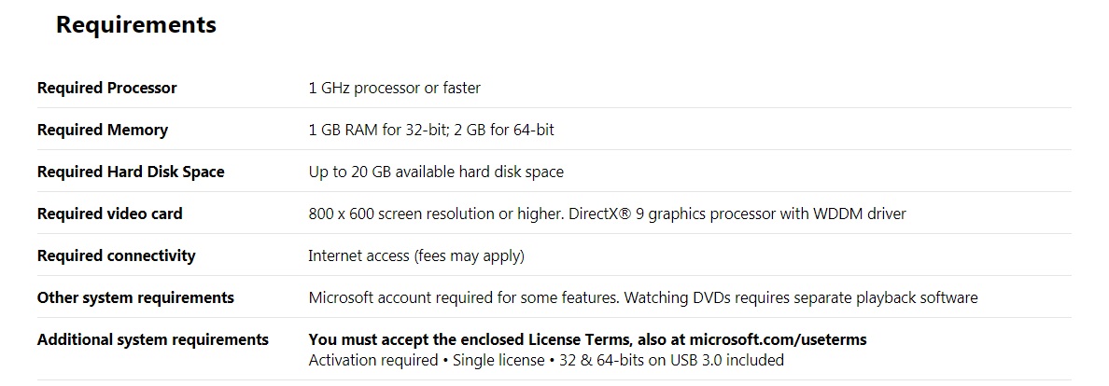Viewport: 1109px width, 386px height.
Task: Select the Required video card label
Action: (109, 214)
